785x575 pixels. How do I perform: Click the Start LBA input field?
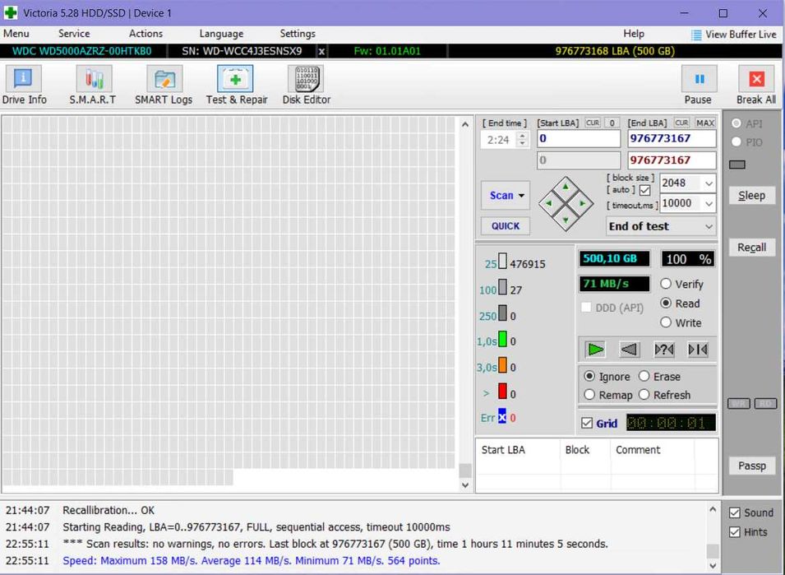578,139
